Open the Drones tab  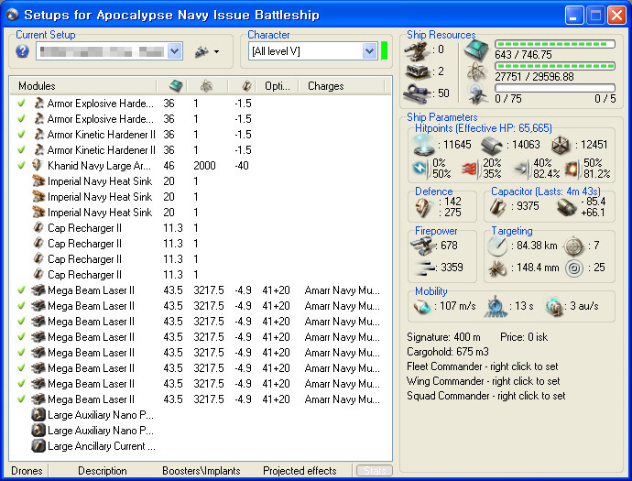click(27, 471)
